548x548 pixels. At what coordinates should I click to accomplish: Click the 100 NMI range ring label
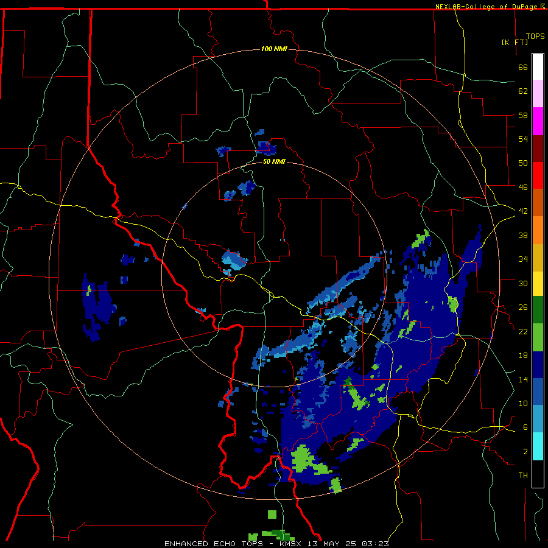tap(274, 49)
